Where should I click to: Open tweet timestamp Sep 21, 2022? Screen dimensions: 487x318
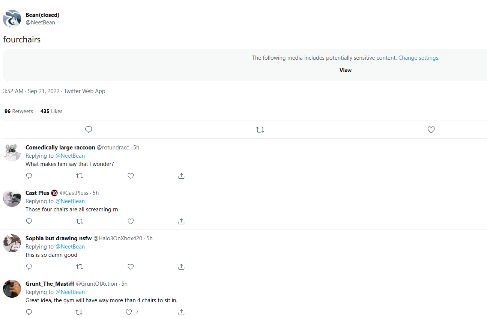tap(44, 91)
